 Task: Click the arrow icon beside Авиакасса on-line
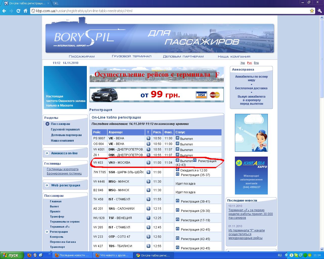pos(47,153)
